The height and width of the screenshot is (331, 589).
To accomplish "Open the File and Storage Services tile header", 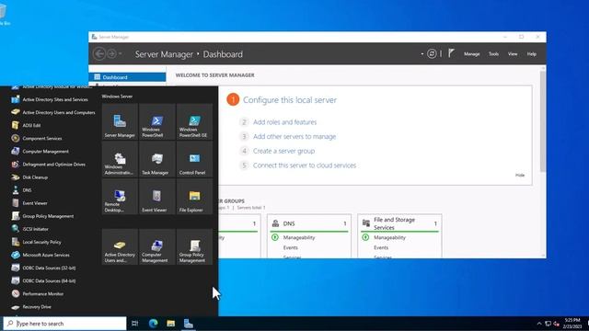I will [399, 223].
